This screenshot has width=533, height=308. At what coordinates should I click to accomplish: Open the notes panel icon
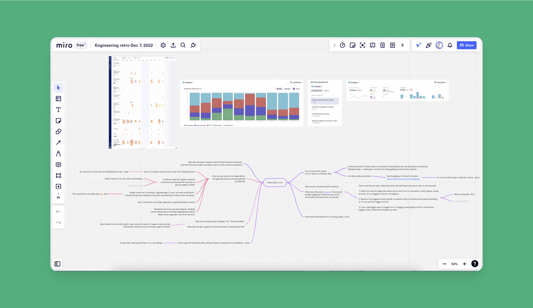(x=392, y=45)
